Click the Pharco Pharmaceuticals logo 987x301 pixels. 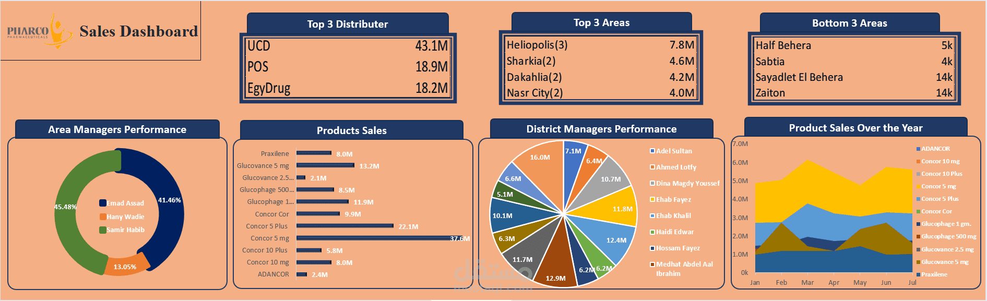[x=40, y=31]
